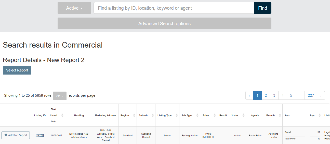330x144 pixels.
Task: Jump to last page 227
Action: tap(311, 95)
